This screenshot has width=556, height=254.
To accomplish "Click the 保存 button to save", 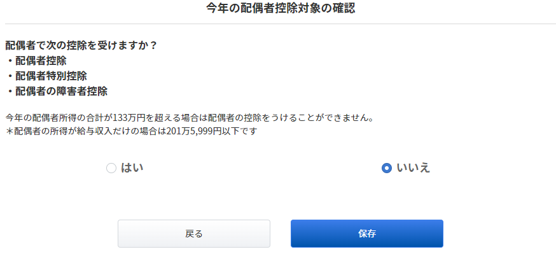I will click(367, 234).
